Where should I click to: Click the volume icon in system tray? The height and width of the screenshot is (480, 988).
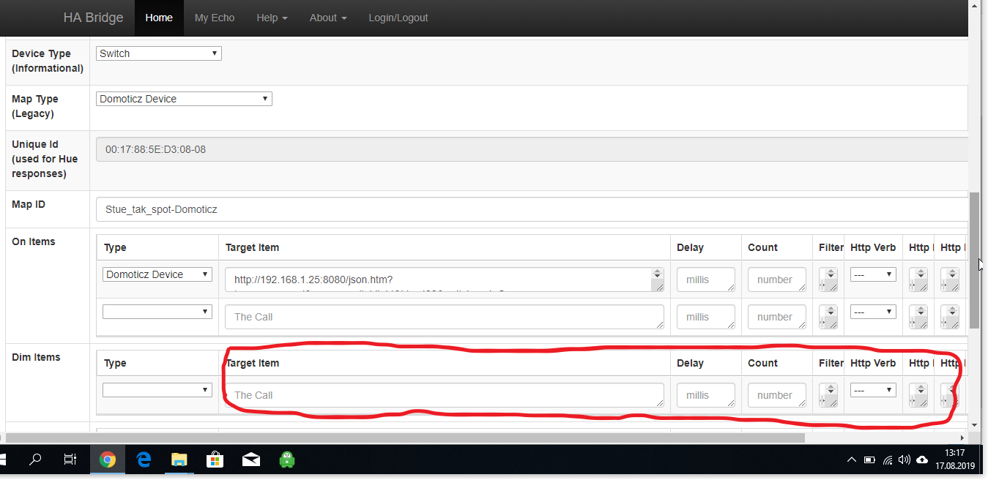coord(905,460)
